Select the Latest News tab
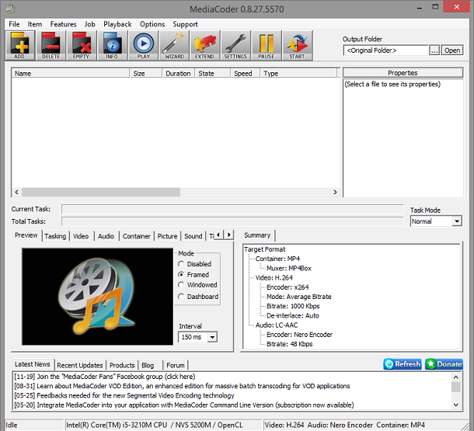 33,364
